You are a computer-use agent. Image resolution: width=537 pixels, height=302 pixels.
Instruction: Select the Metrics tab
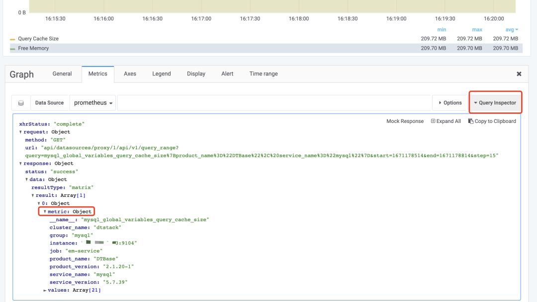pos(97,74)
